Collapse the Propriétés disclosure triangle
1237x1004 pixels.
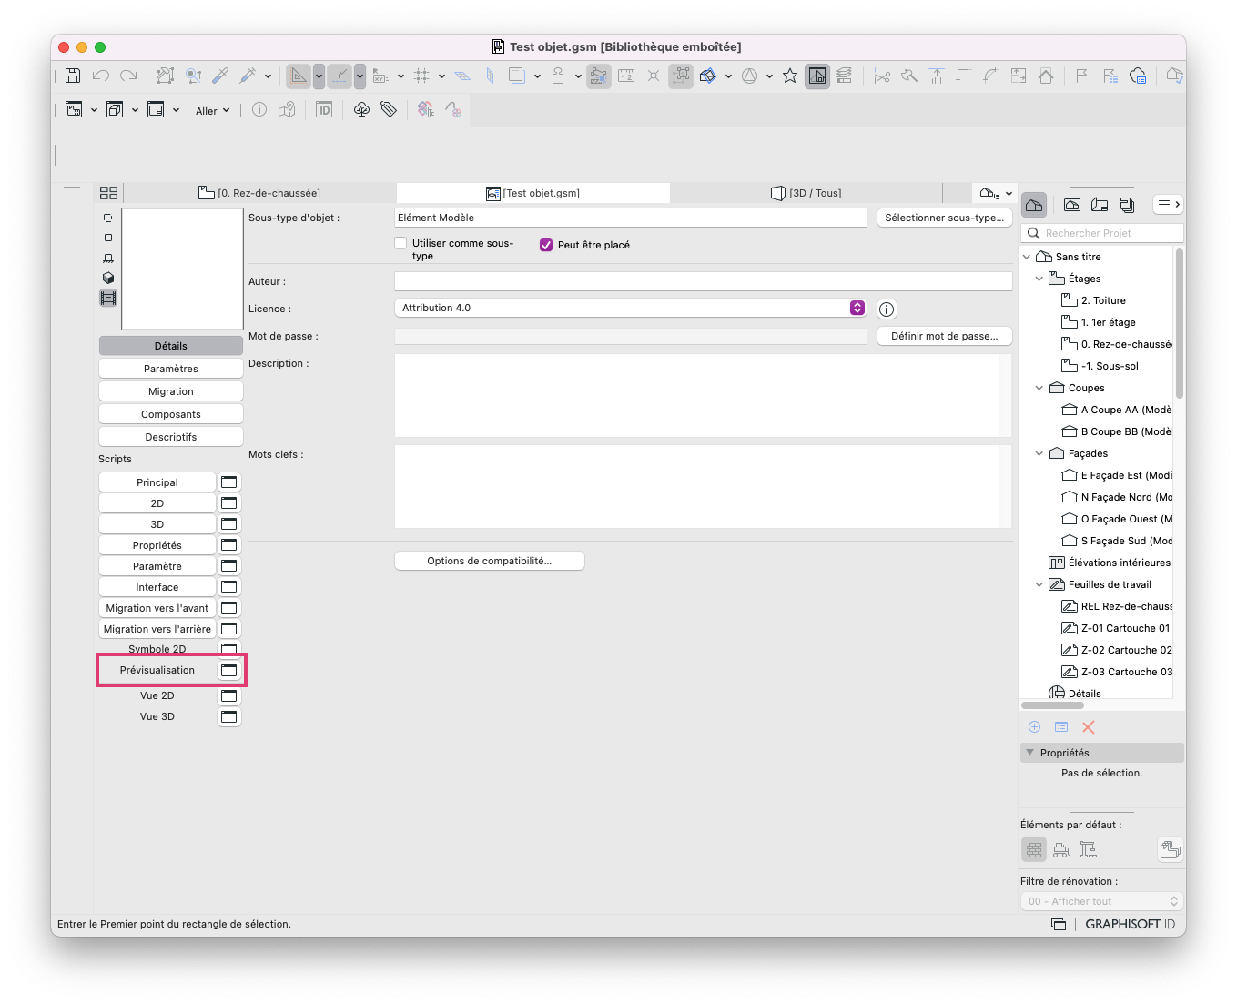pyautogui.click(x=1030, y=753)
